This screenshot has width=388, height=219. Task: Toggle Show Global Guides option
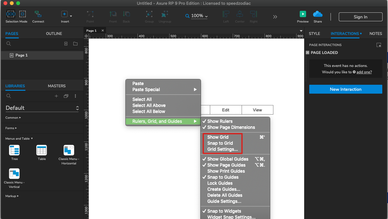click(x=235, y=159)
